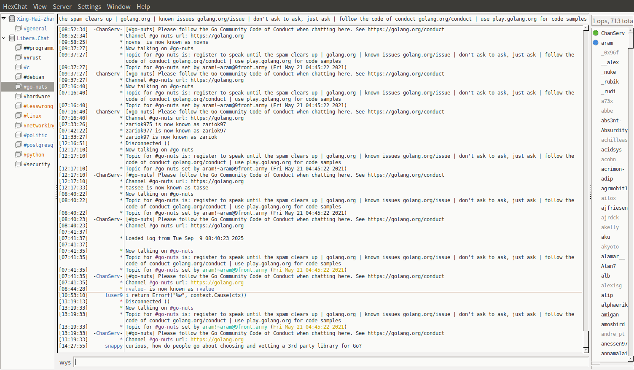The height and width of the screenshot is (370, 634).
Task: Switch to the #general channel
Action: click(35, 29)
